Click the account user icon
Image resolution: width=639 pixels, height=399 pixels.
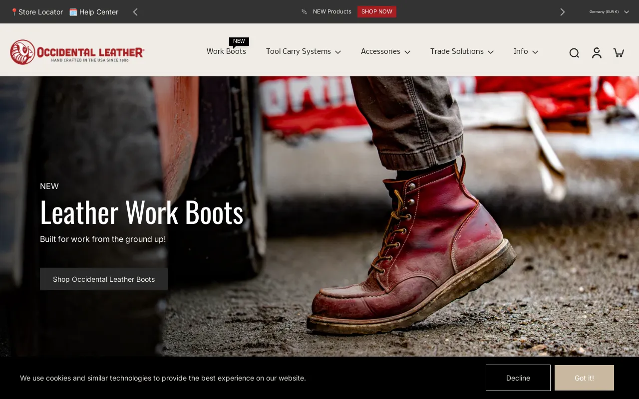(597, 52)
